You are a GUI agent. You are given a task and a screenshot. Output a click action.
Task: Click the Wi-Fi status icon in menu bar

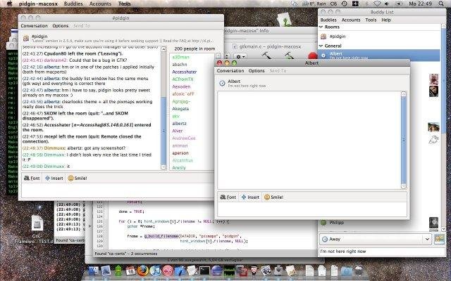coord(377,4)
